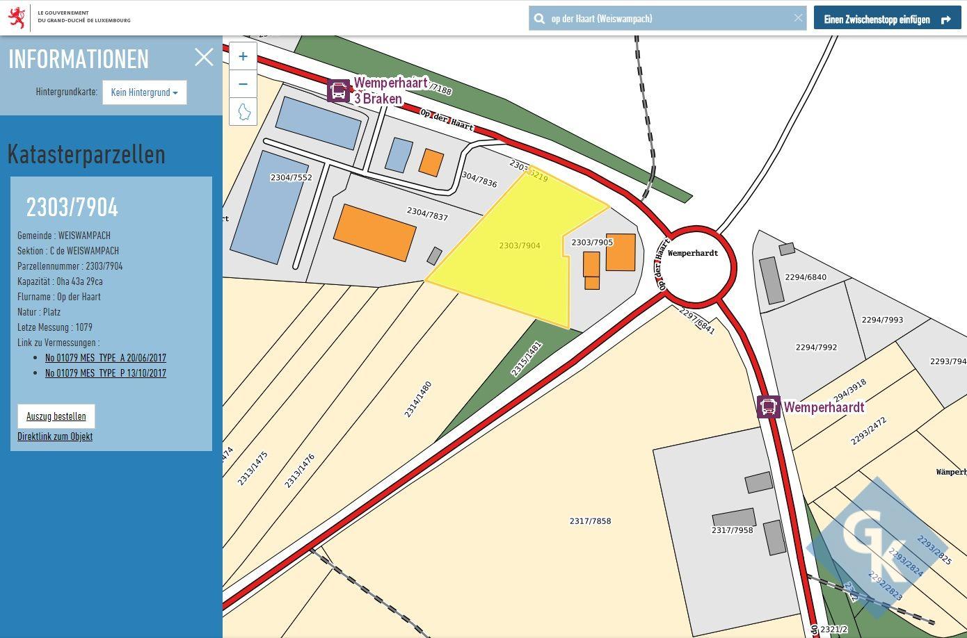967x638 pixels.
Task: Click the Luxembourg full extent map icon
Action: 243,111
